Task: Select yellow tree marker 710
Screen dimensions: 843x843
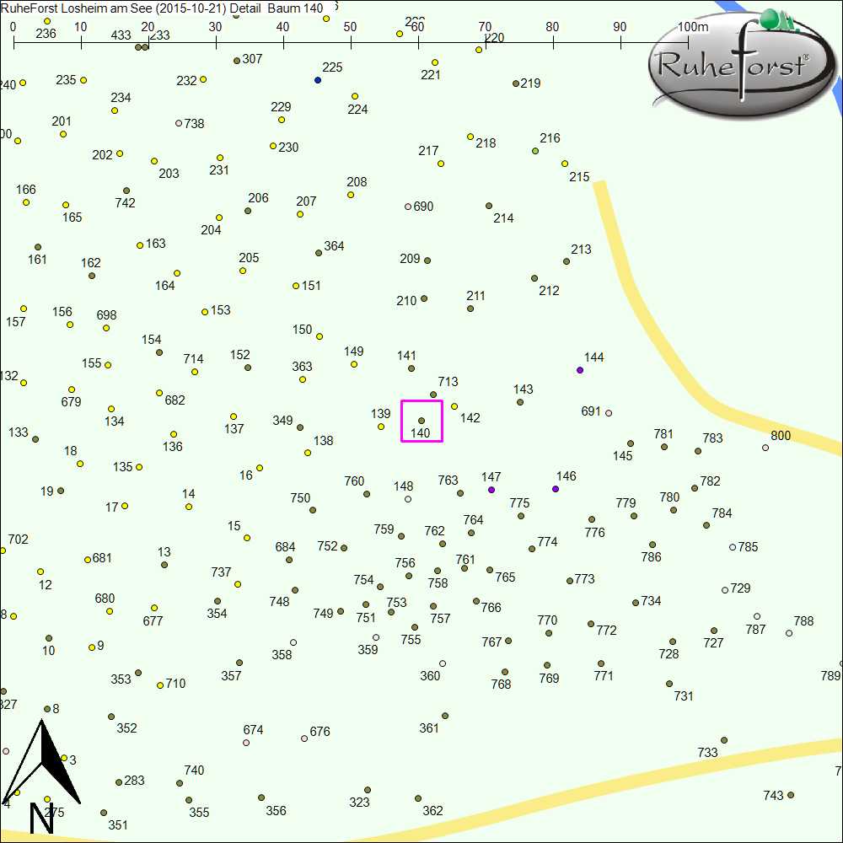Action: [159, 685]
